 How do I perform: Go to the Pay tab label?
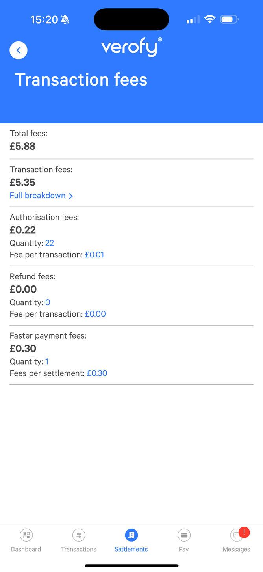(183, 549)
